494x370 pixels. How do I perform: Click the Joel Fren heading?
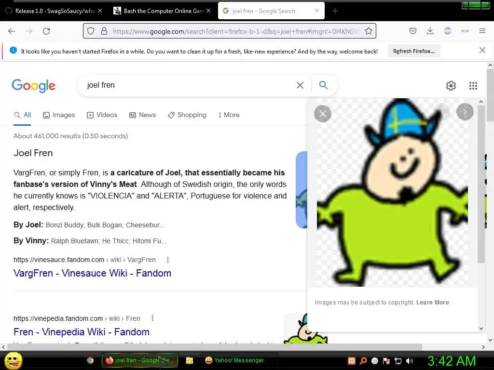pyautogui.click(x=33, y=153)
